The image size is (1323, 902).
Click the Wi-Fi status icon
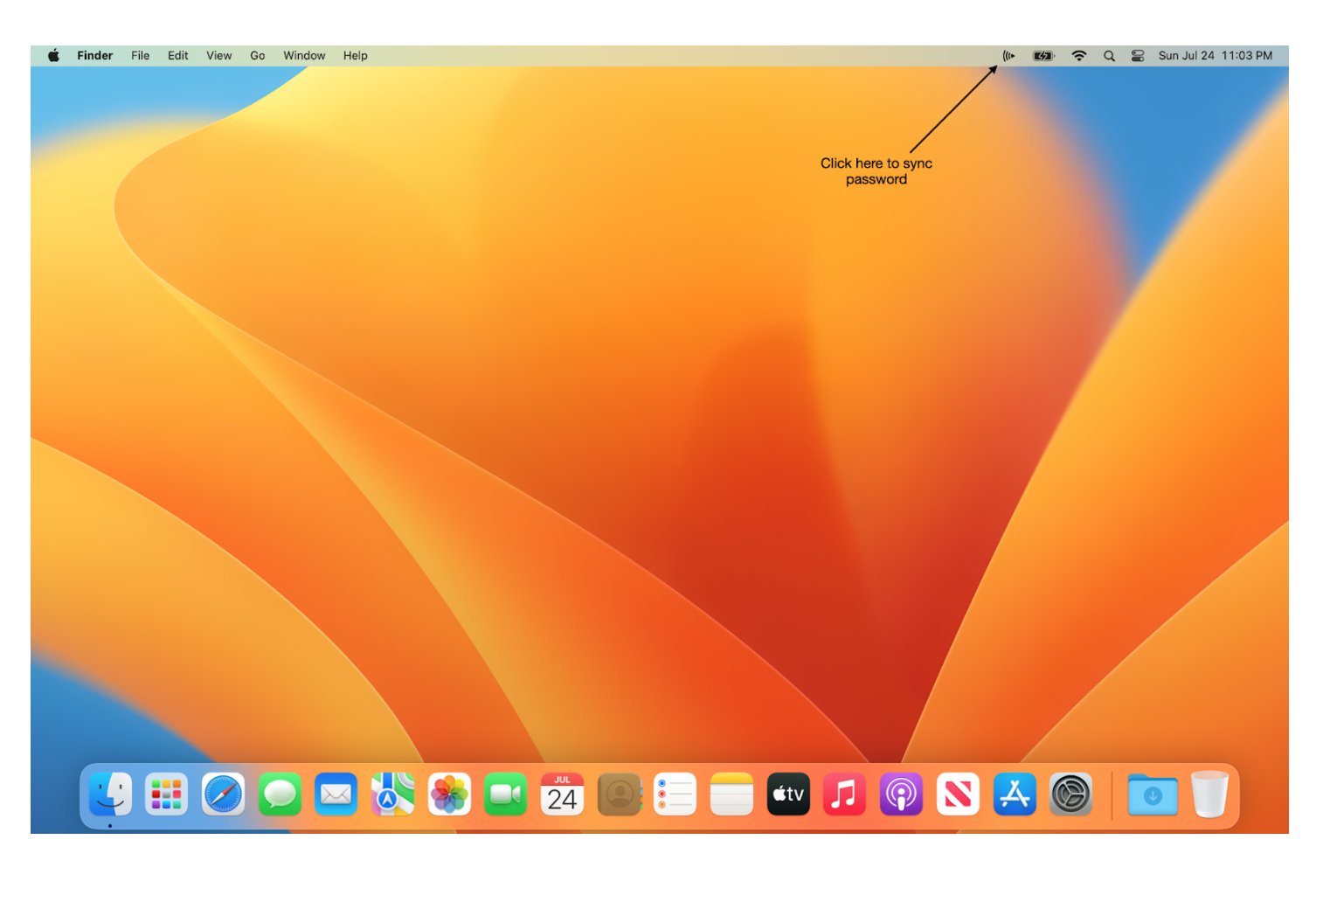point(1079,56)
